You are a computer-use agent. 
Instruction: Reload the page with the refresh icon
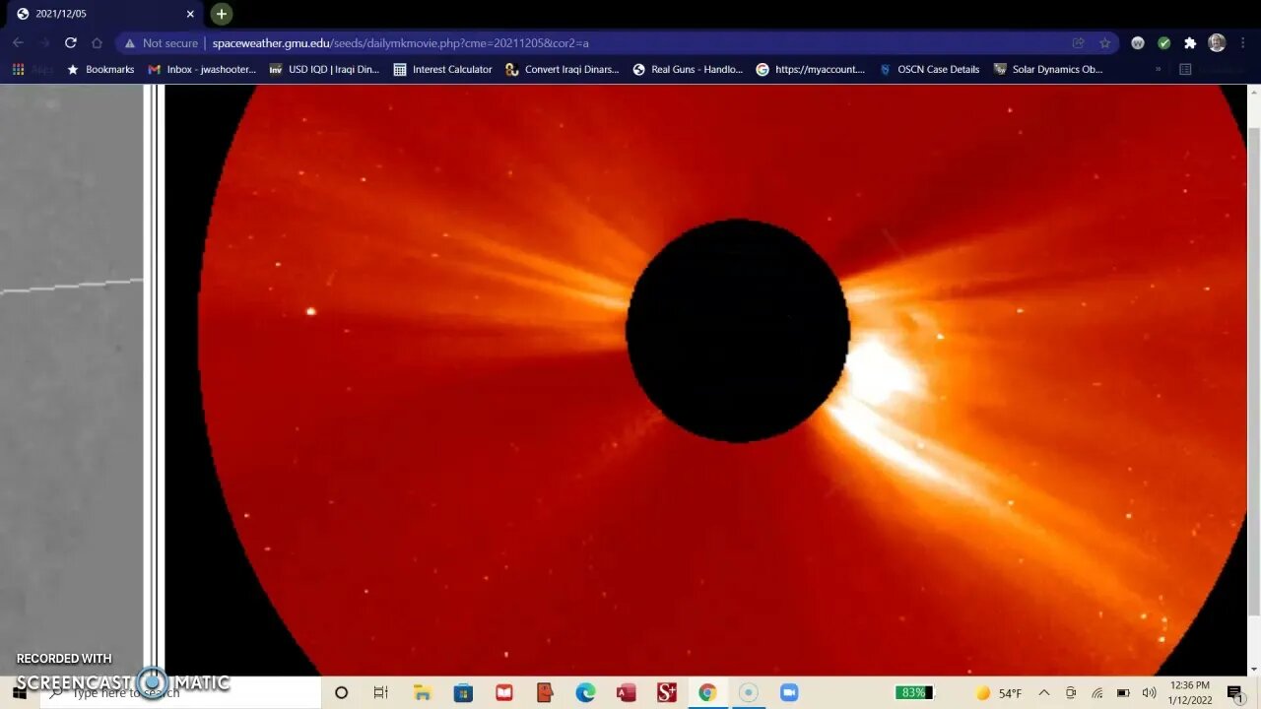[x=70, y=43]
